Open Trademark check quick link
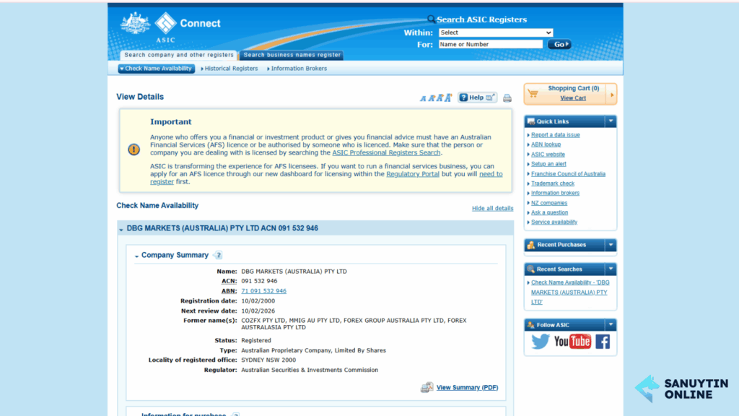Screen dimensions: 739x416 coord(552,183)
